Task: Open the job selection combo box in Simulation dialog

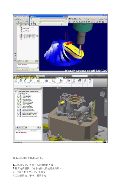Action: click(53, 19)
